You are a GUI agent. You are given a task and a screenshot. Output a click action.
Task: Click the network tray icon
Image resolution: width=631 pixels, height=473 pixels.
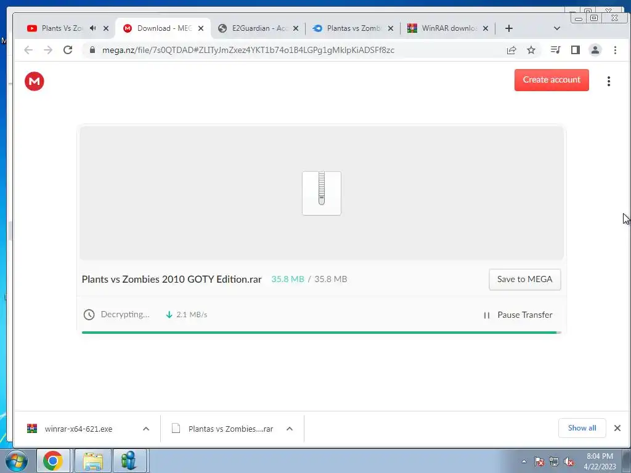554,461
